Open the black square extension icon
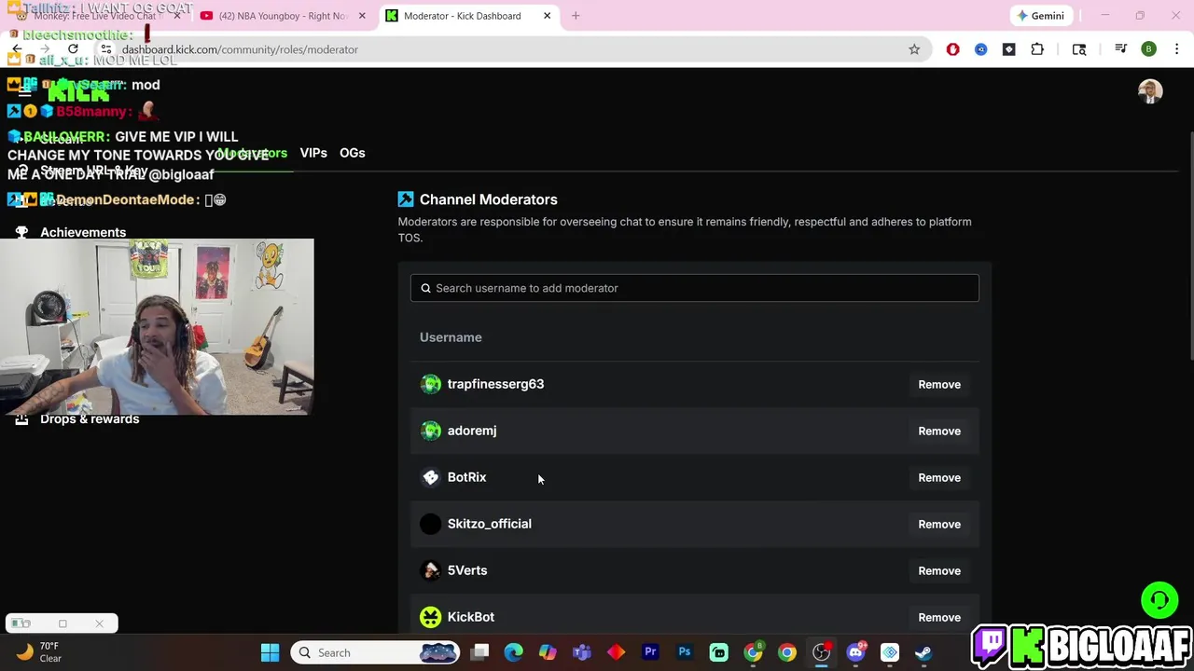This screenshot has width=1194, height=671. click(x=1008, y=49)
